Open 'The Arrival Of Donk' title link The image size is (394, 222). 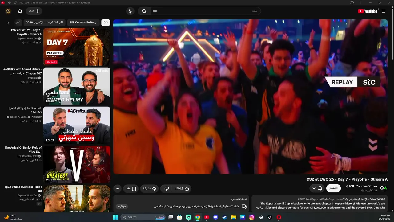click(23, 150)
